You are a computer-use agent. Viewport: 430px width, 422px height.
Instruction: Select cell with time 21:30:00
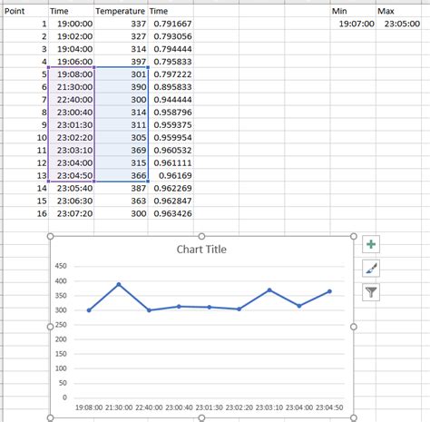71,87
